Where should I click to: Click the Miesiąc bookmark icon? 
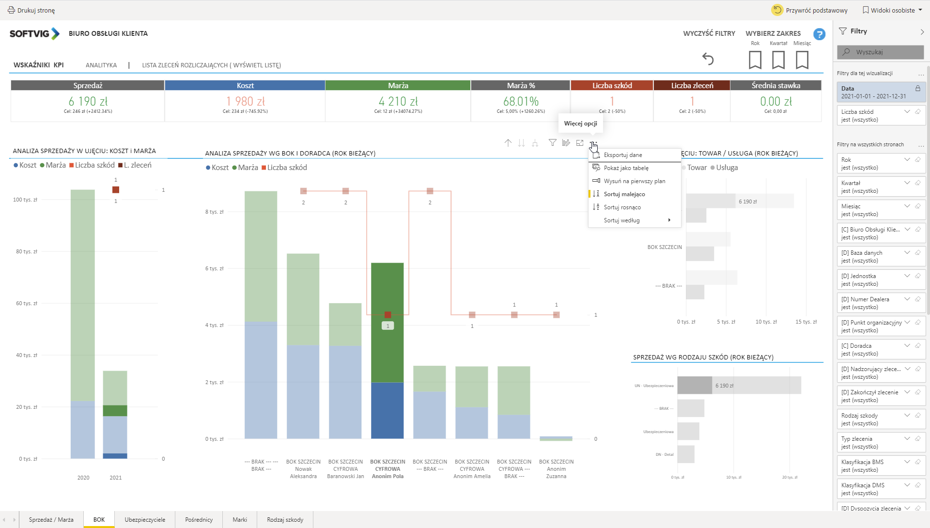(802, 60)
